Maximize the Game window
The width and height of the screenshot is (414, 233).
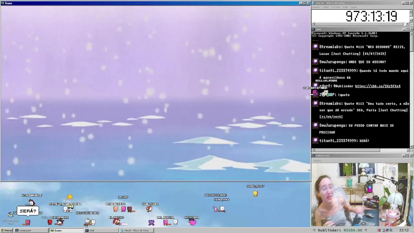(304, 3)
